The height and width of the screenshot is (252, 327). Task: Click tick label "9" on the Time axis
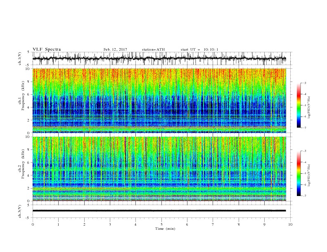(x=264, y=224)
